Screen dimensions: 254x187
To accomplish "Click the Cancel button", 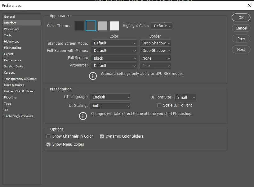I will [241, 28].
